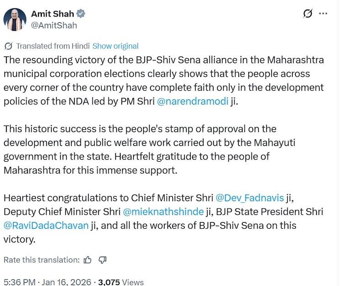
Task: Click Amit Shah's profile avatar
Action: pos(15,20)
